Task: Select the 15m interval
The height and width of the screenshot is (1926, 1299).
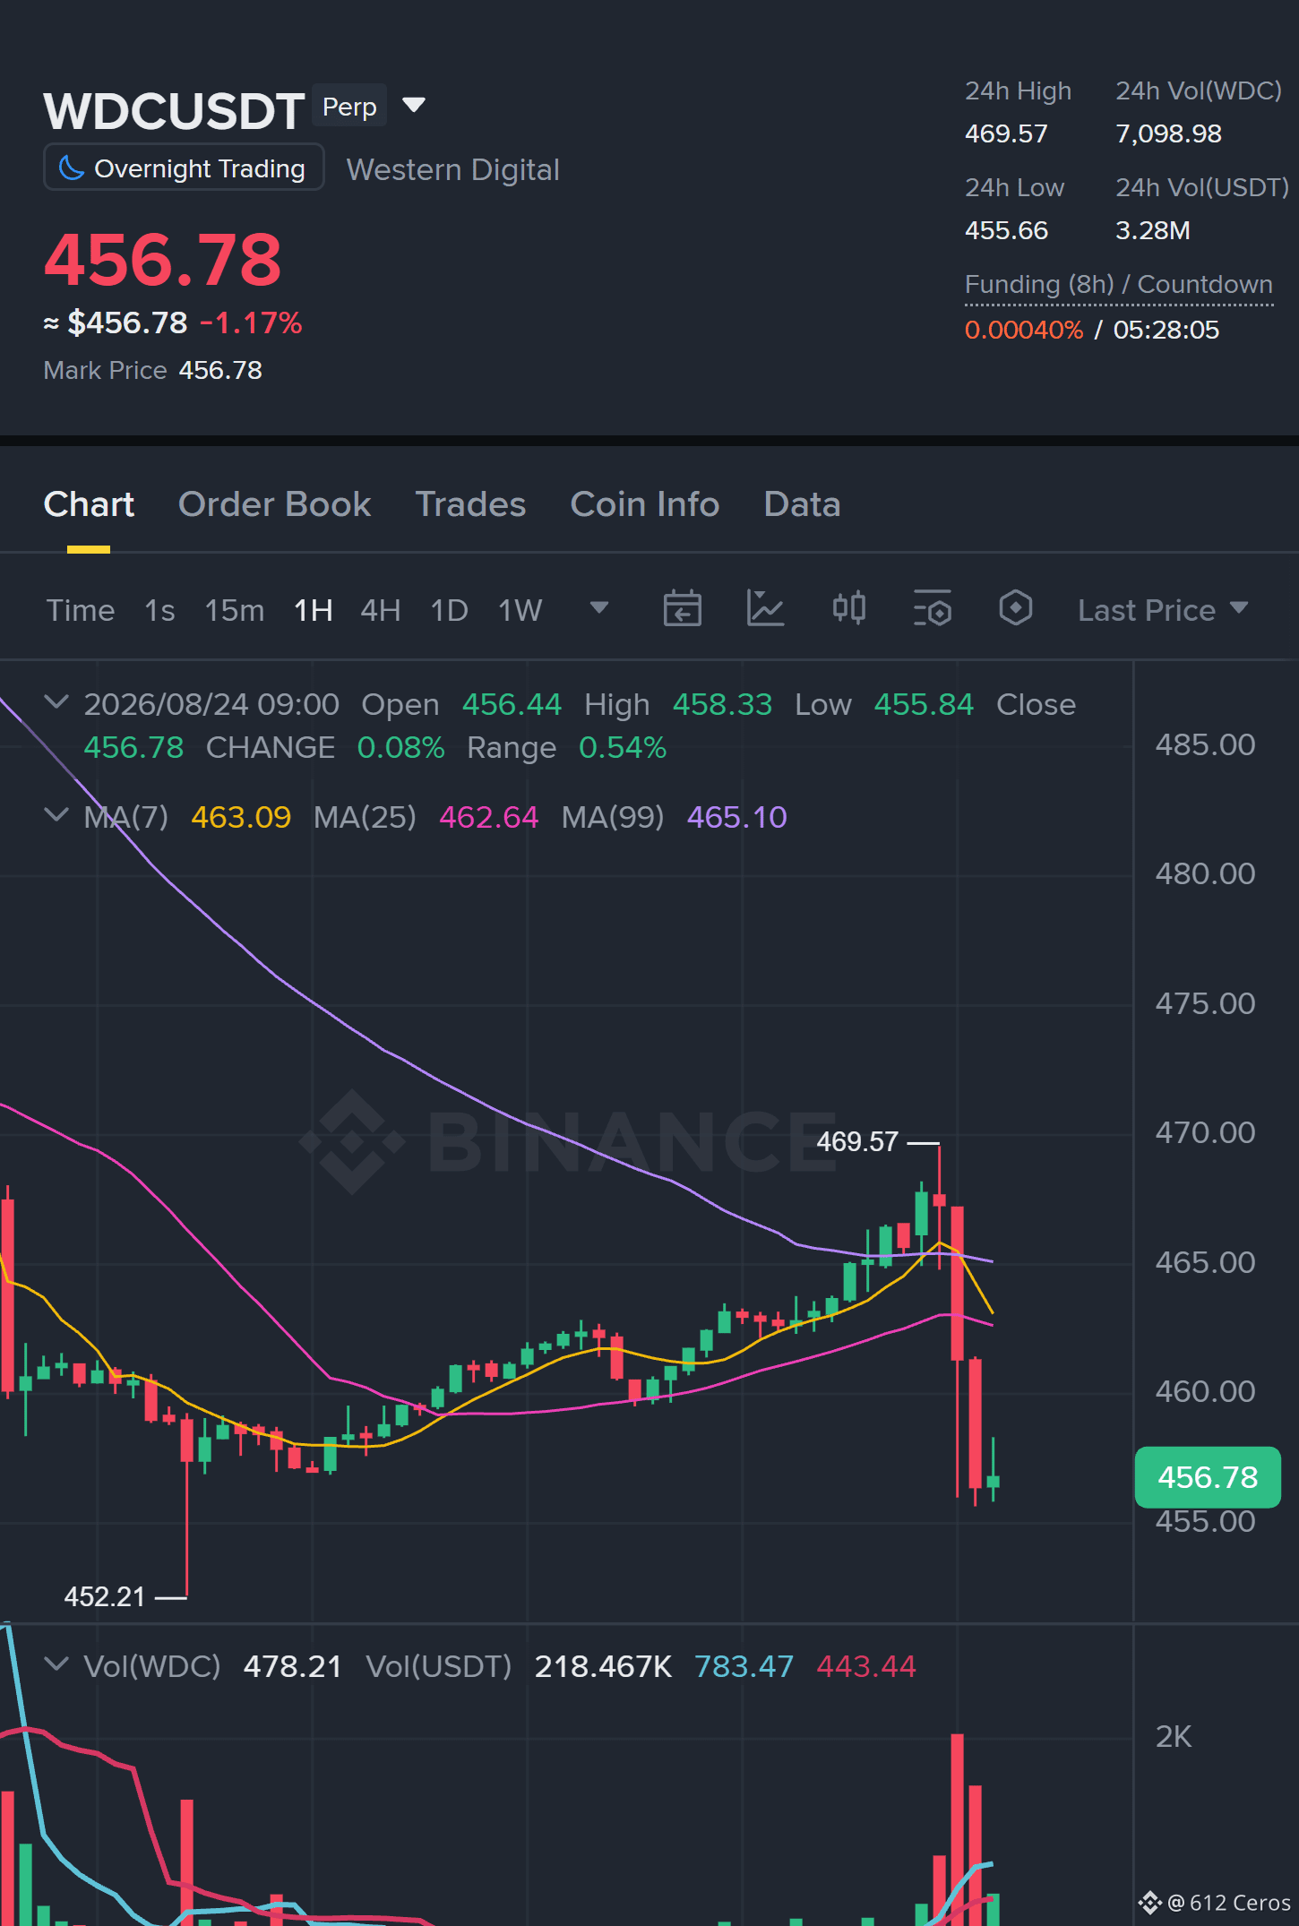Action: (x=235, y=610)
